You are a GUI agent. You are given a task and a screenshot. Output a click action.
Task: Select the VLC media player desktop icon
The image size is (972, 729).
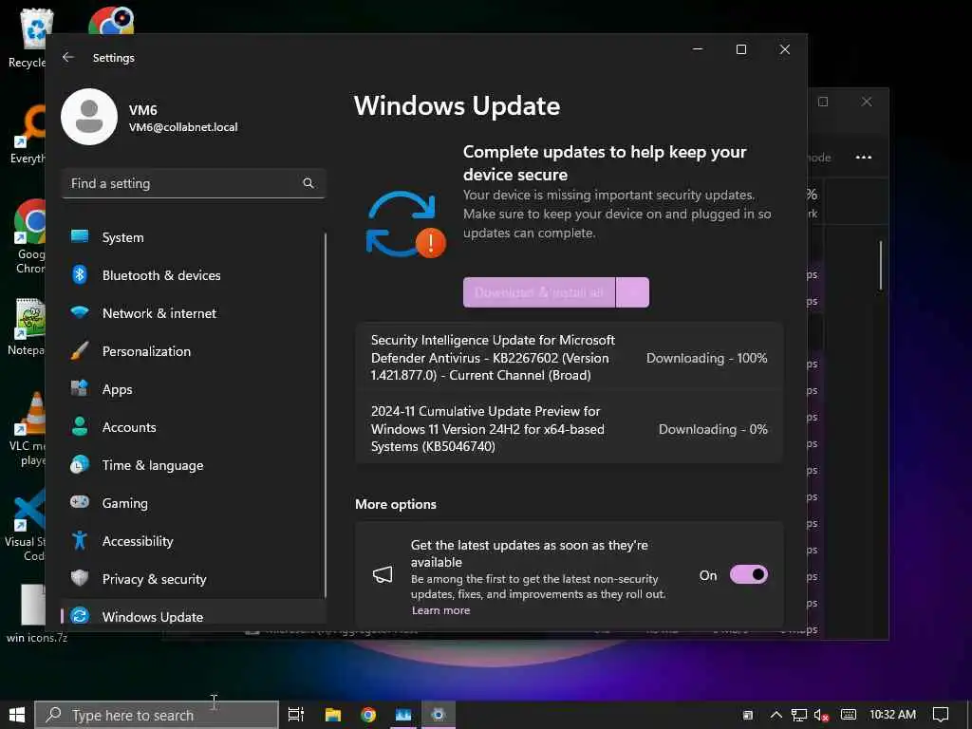pos(26,429)
